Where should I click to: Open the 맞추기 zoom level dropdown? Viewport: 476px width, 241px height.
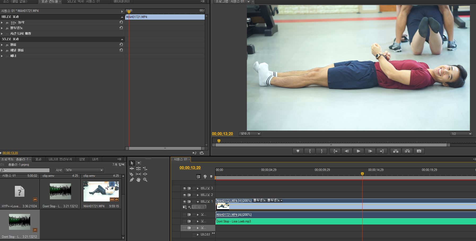(x=250, y=134)
